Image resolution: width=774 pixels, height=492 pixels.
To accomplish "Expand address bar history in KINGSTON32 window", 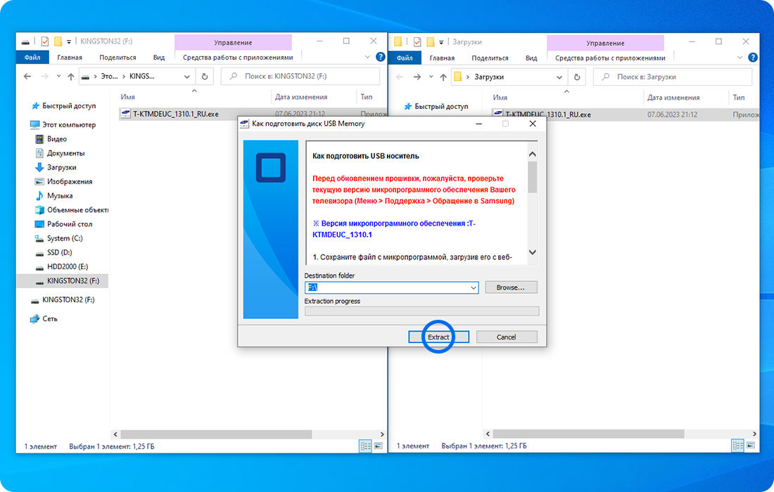I will pyautogui.click(x=186, y=77).
